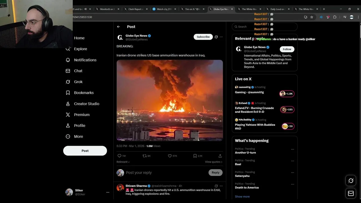Expand the Relevant replies sort dropdown
Viewport: 361px width, 203px height.
coord(123,162)
